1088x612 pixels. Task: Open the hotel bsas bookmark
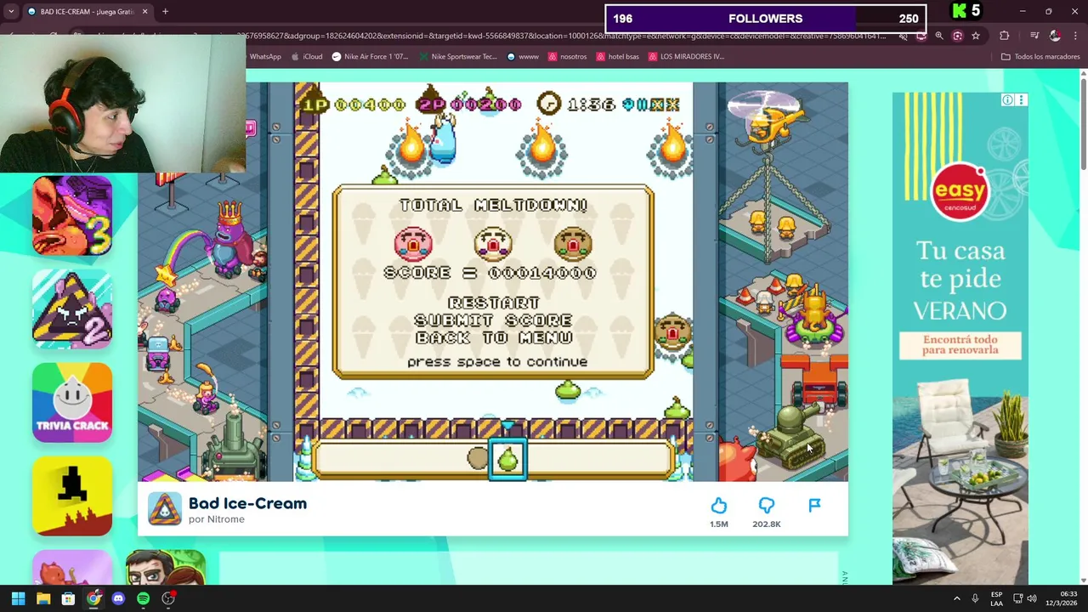tap(618, 57)
